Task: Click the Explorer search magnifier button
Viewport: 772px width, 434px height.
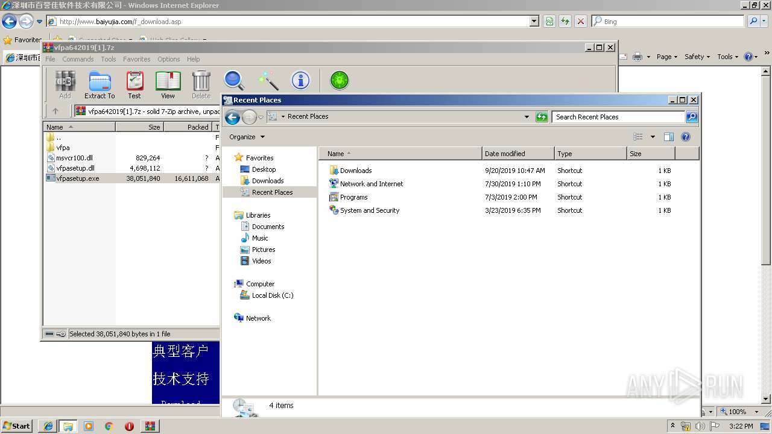Action: click(692, 117)
